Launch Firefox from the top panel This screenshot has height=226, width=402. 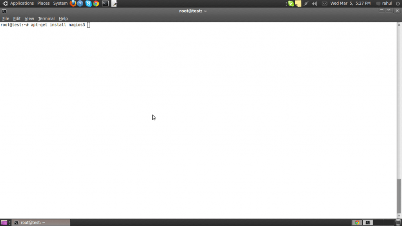[x=73, y=4]
